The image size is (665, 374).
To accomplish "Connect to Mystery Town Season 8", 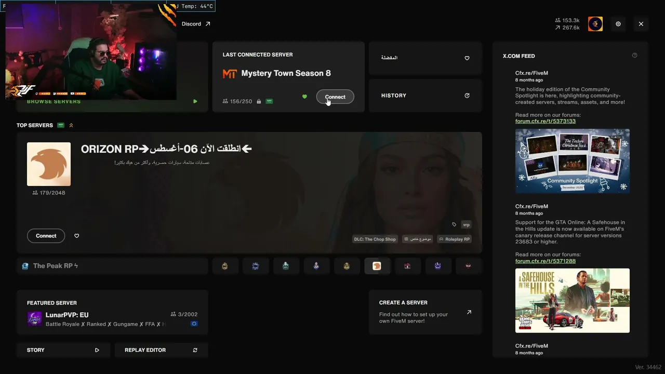I will (335, 97).
